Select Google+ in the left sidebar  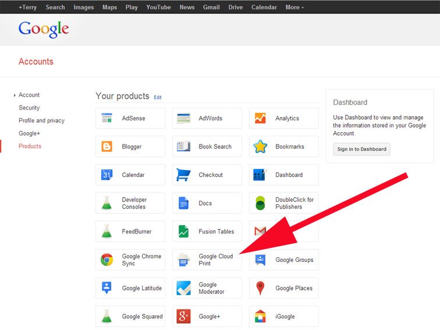(29, 133)
